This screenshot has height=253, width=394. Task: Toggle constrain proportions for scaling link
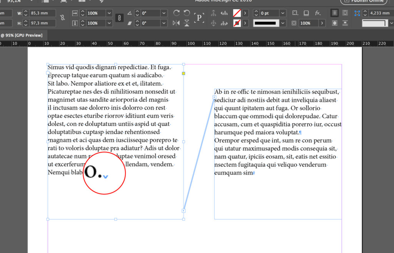pyautogui.click(x=119, y=18)
